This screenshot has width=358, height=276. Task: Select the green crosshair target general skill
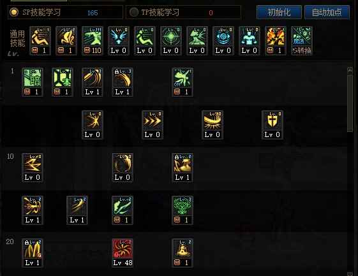(171, 41)
